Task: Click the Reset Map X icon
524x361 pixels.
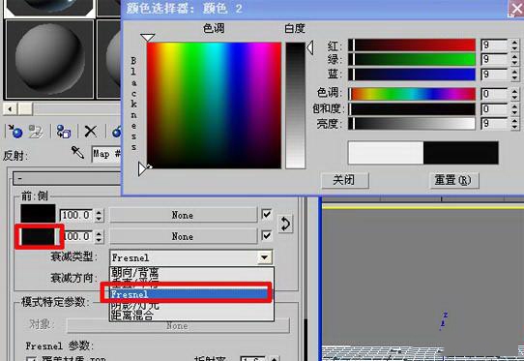Action: (91, 132)
